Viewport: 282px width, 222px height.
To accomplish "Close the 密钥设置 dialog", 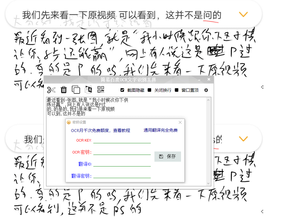I will (x=180, y=122).
